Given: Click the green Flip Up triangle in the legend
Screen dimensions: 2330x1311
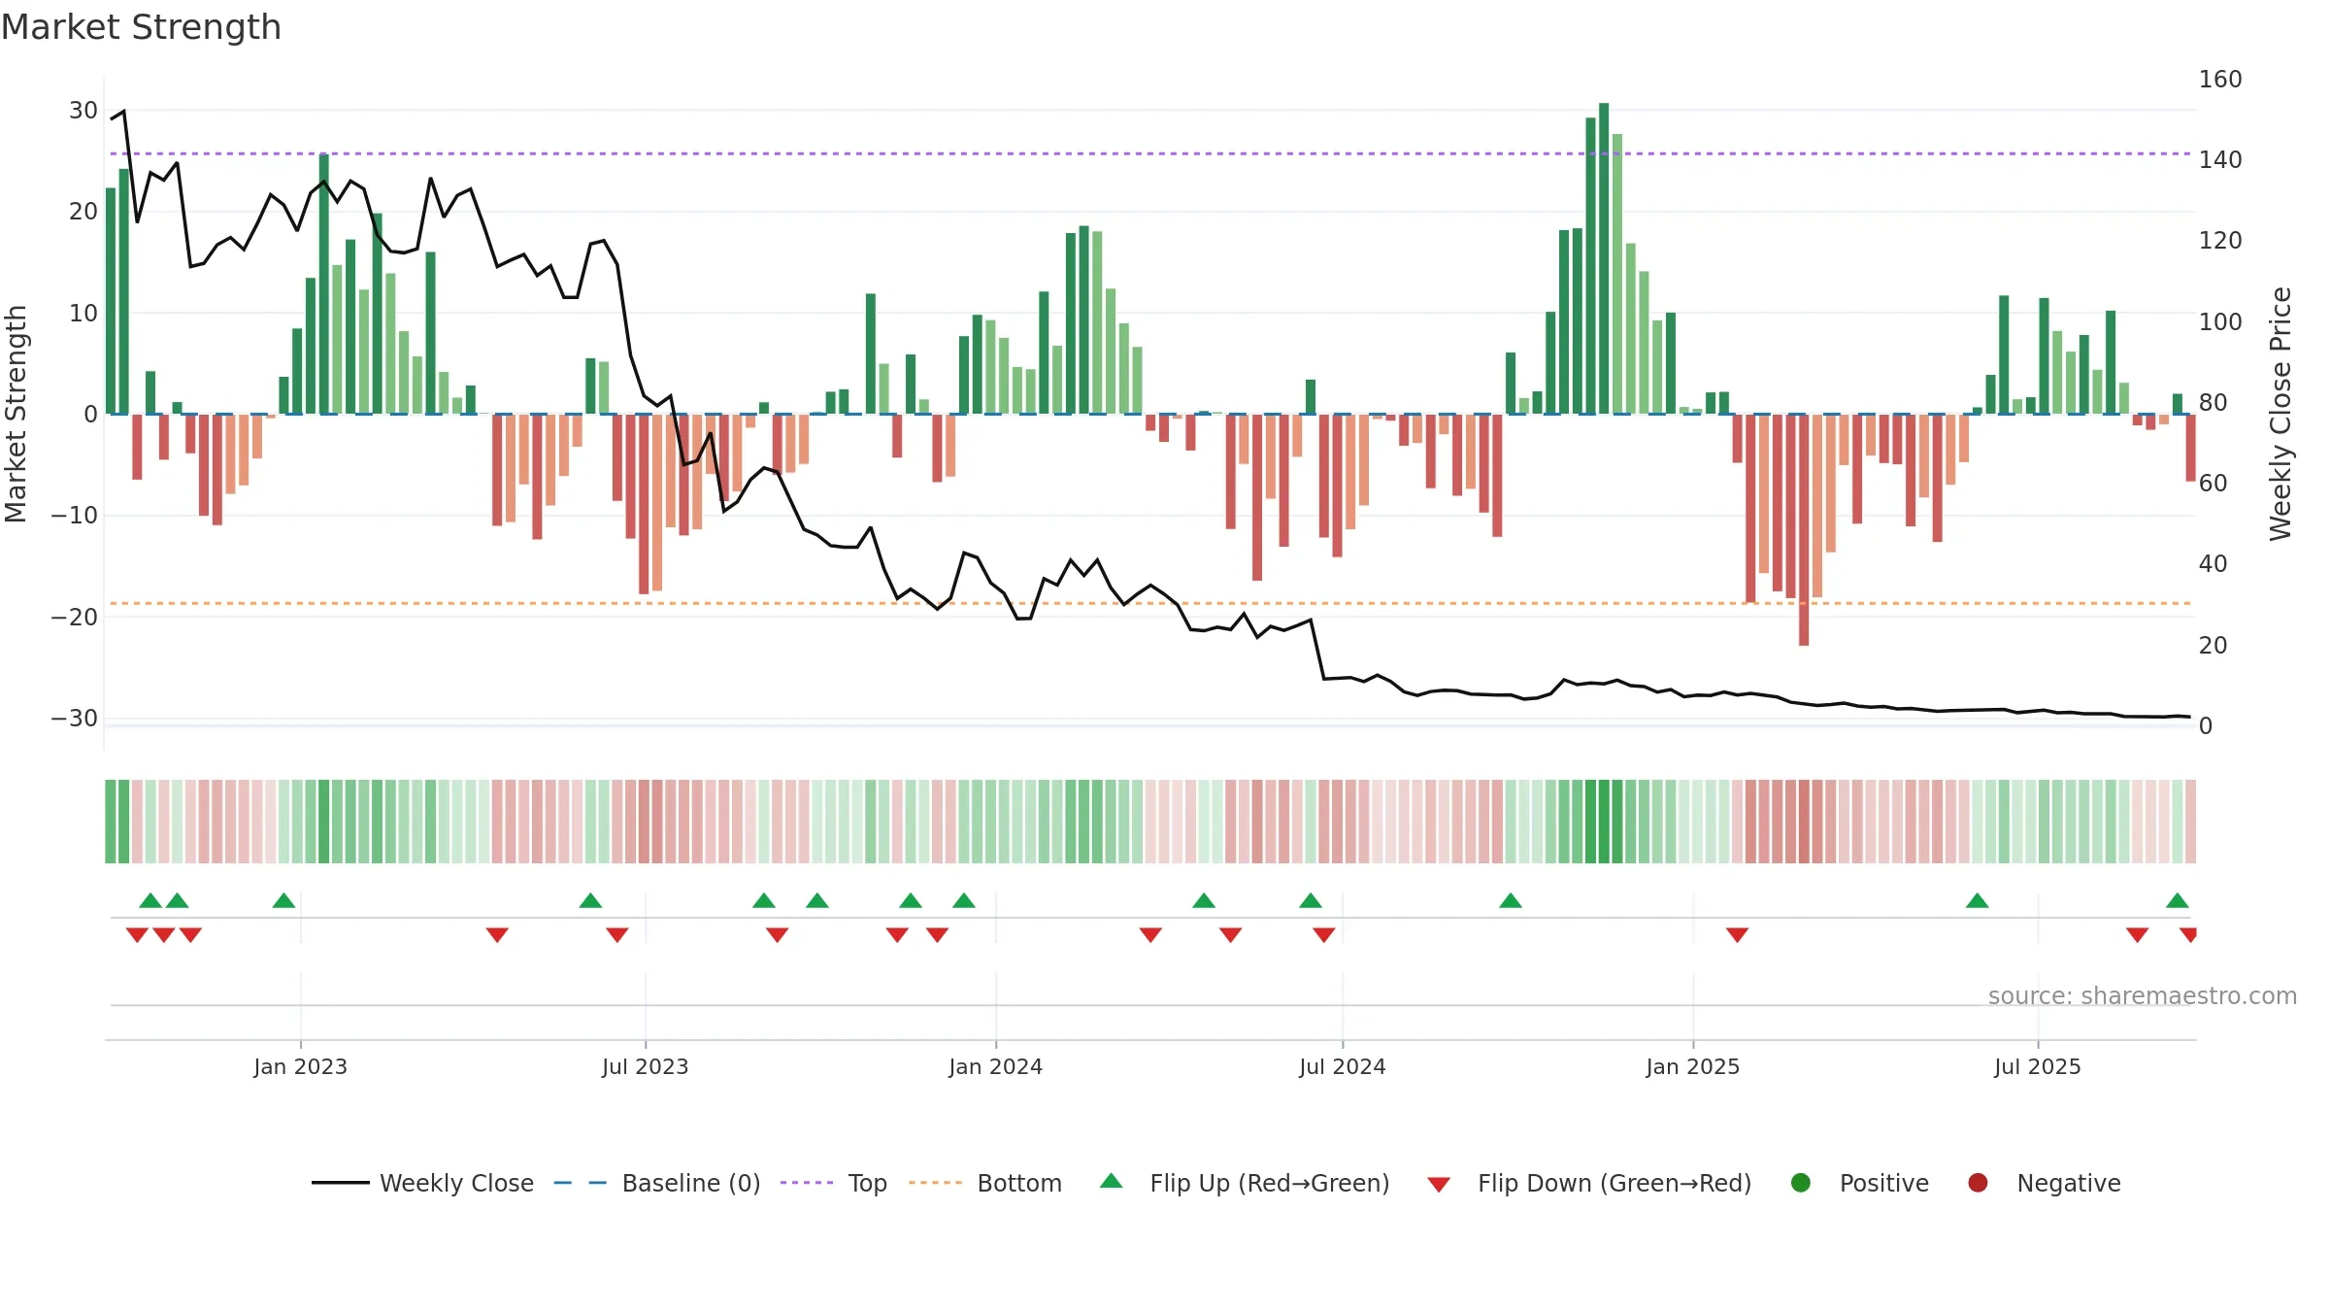Looking at the screenshot, I should (x=1112, y=1181).
